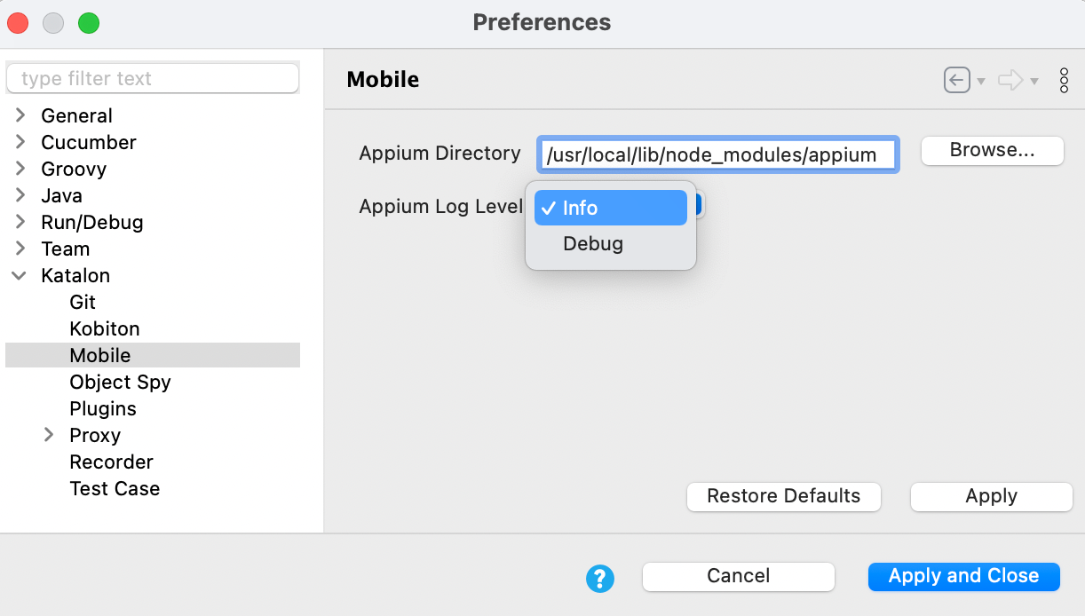Screen dimensions: 1085x616
Task: Select Object Spy in the sidebar
Action: click(x=120, y=382)
